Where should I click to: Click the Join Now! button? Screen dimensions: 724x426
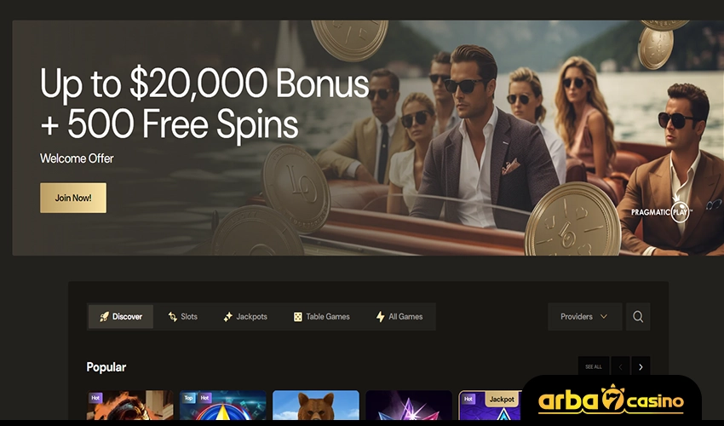pyautogui.click(x=73, y=198)
